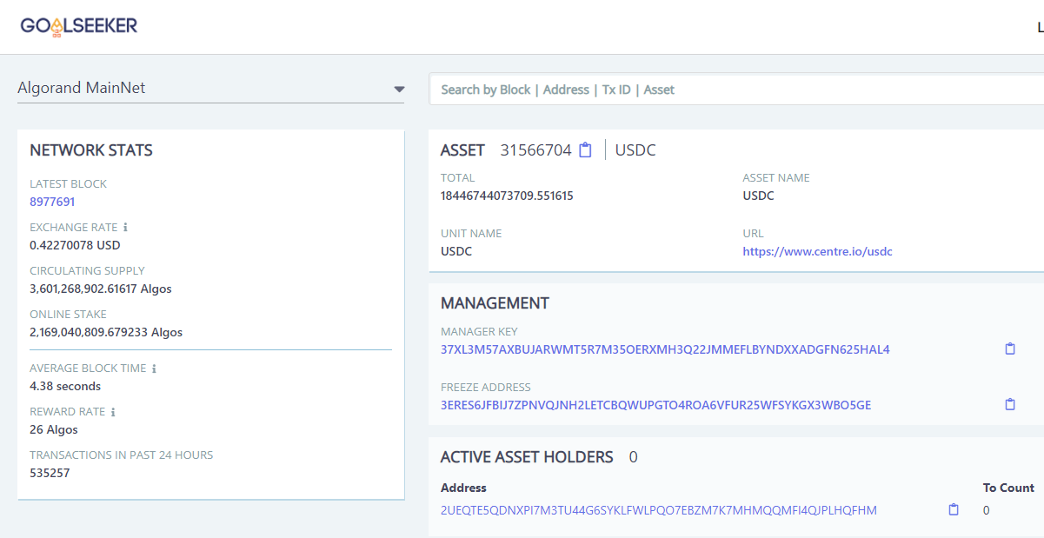Click USDC next to the asset ID
Screen dimensions: 1044x538
(635, 150)
